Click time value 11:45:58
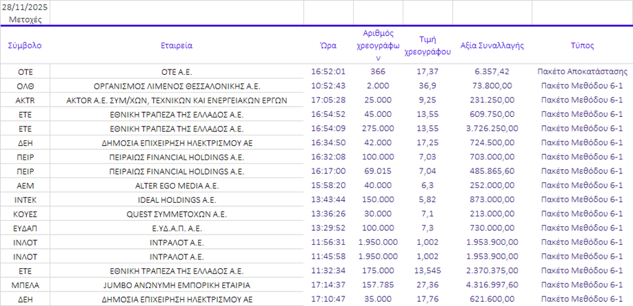This screenshot has width=633, height=306. 328,256
